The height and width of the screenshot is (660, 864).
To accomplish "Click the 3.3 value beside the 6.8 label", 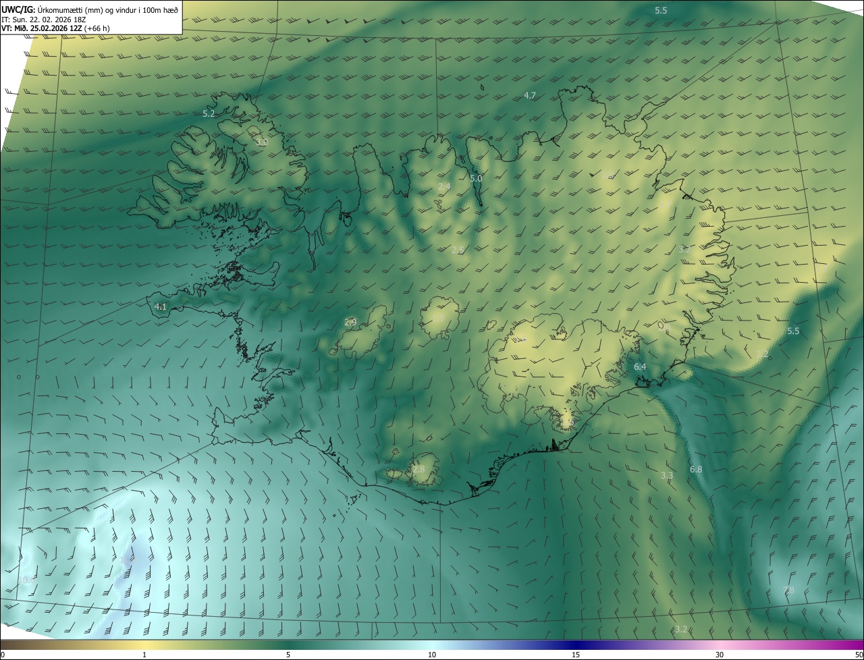I will click(667, 475).
